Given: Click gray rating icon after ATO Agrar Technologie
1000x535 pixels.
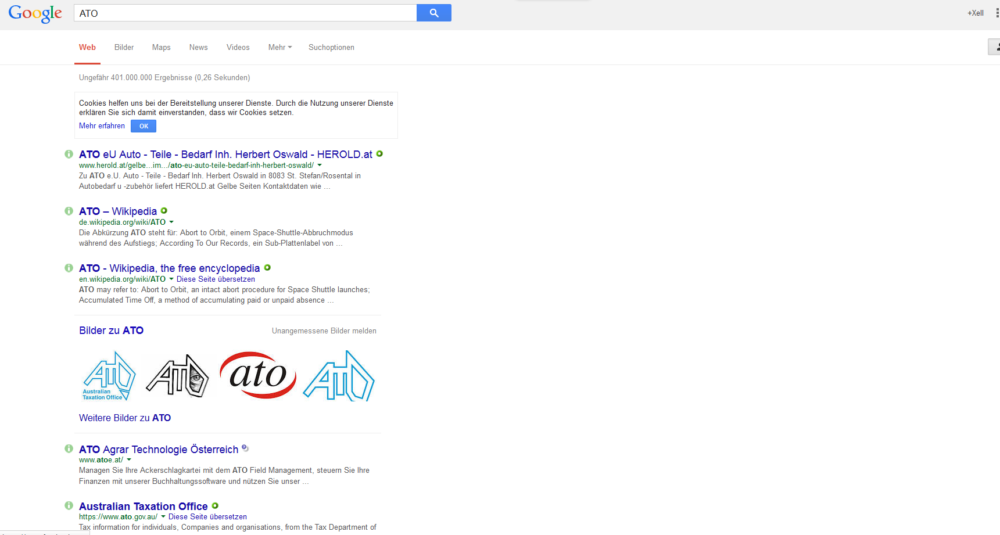Looking at the screenshot, I should coord(245,448).
